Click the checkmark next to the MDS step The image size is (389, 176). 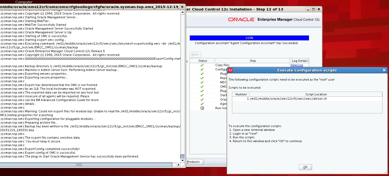pyautogui.click(x=202, y=82)
